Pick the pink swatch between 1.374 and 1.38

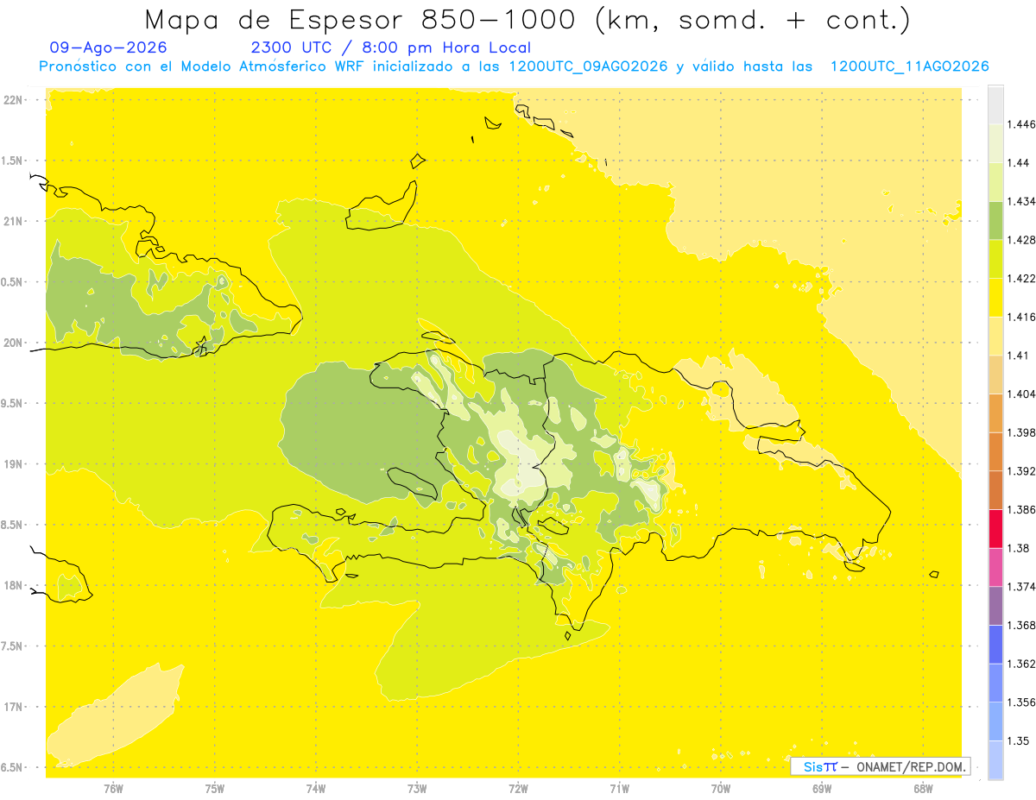[995, 567]
